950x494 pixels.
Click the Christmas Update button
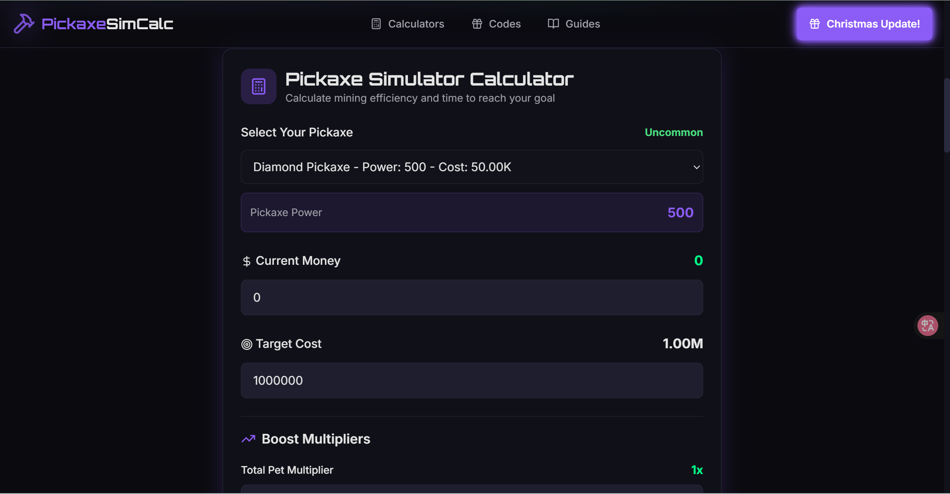pos(864,24)
